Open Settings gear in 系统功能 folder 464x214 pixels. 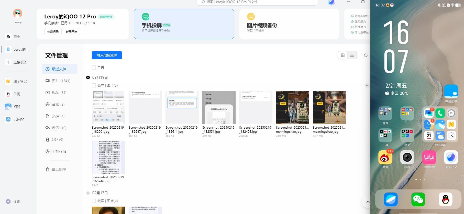(x=451, y=113)
